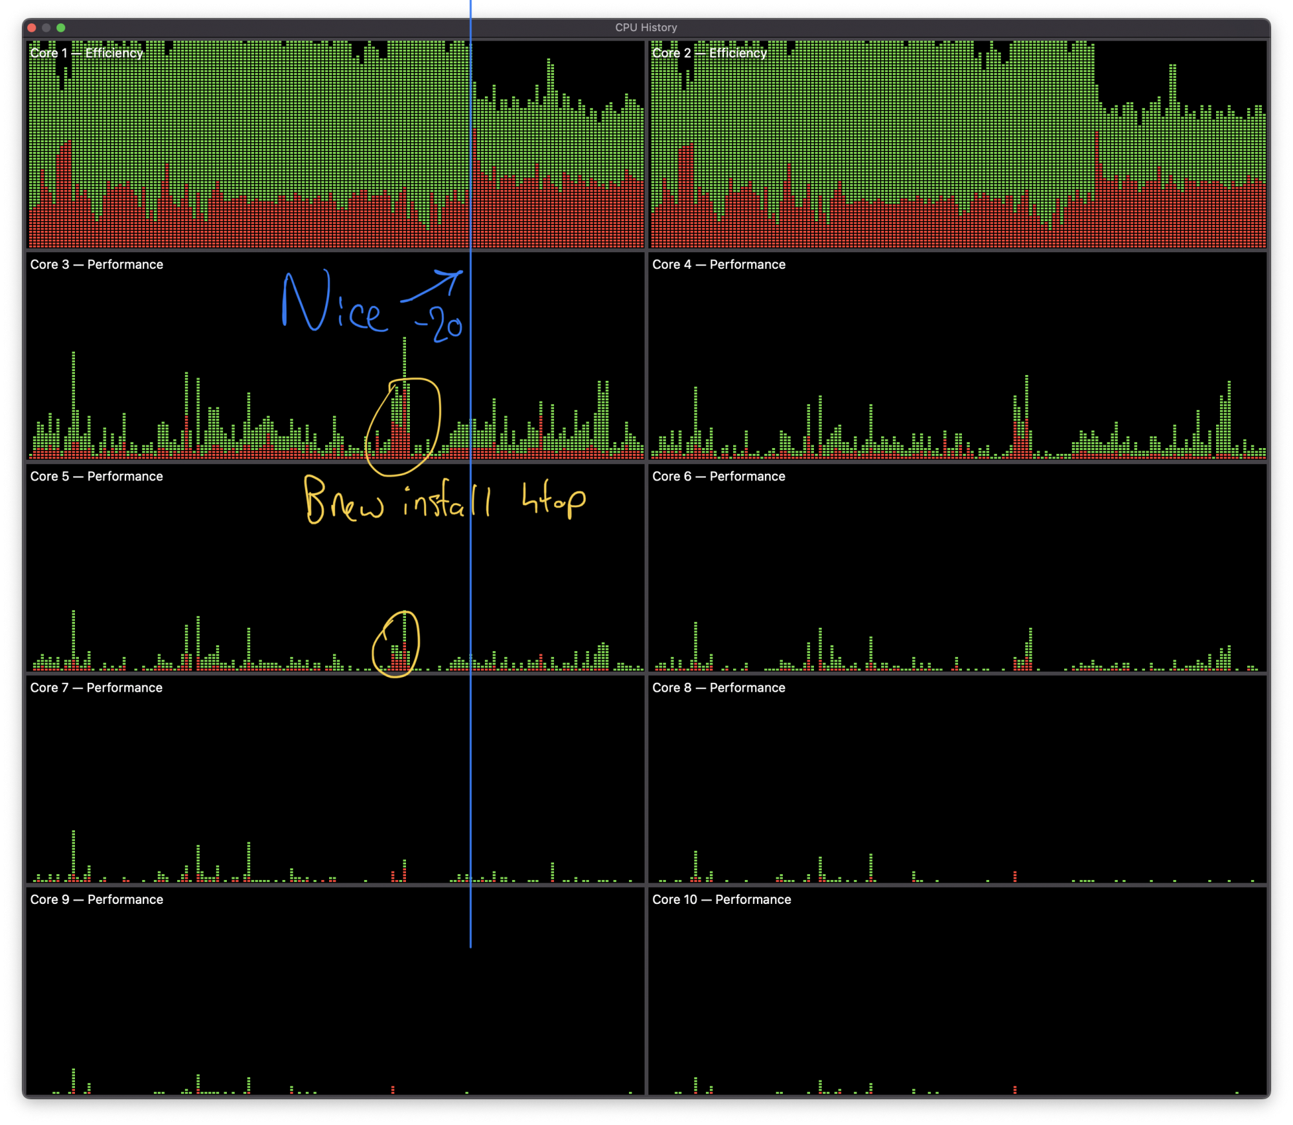Click the Core 3 — Performance label

96,264
